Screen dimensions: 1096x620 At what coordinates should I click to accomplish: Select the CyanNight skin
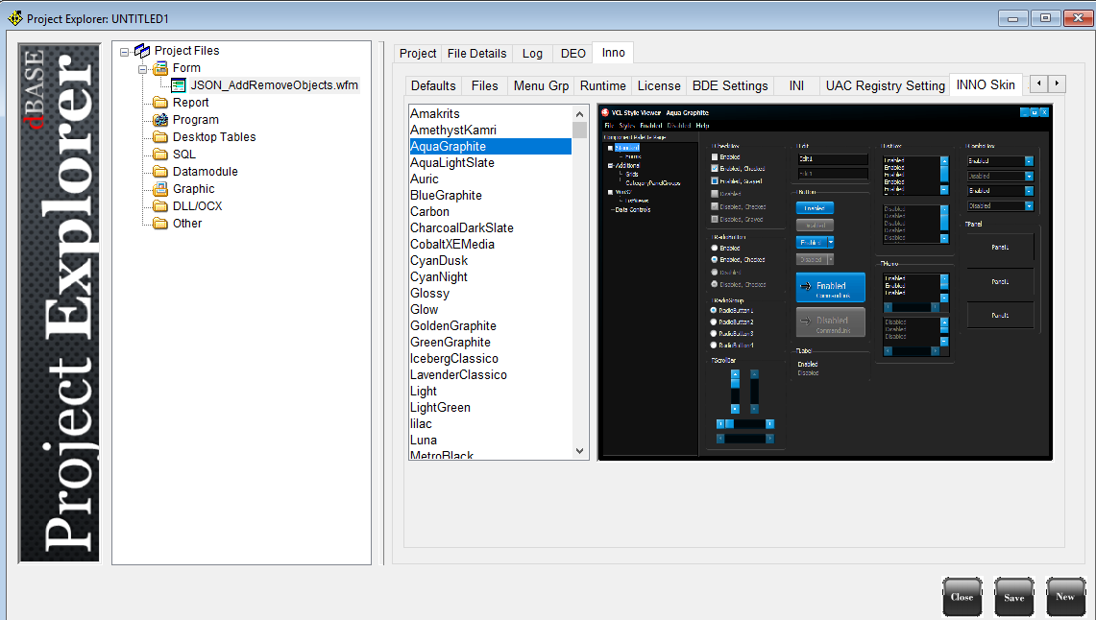pos(490,277)
